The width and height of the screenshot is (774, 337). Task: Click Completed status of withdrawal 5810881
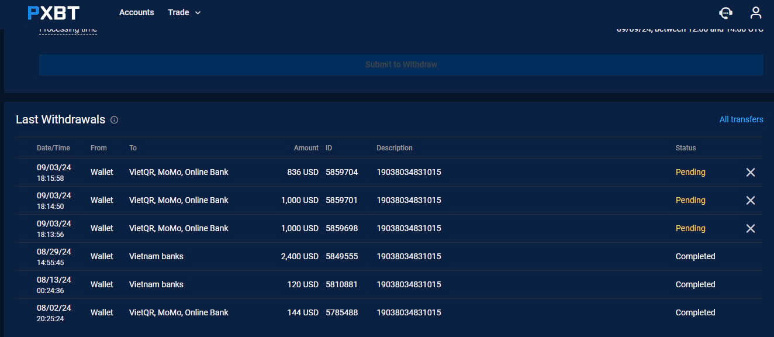[x=695, y=284]
